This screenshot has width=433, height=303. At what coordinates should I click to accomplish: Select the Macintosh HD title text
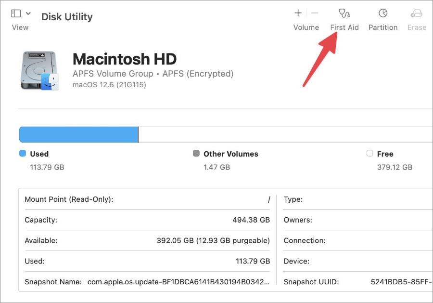coord(125,59)
